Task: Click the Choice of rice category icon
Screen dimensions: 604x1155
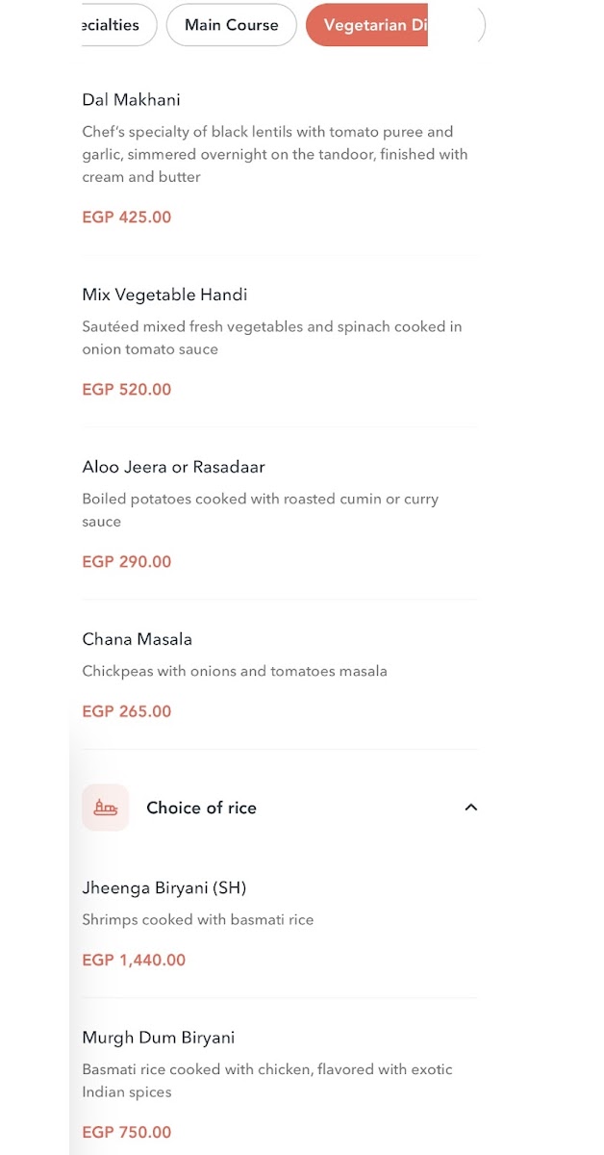Action: [x=106, y=808]
